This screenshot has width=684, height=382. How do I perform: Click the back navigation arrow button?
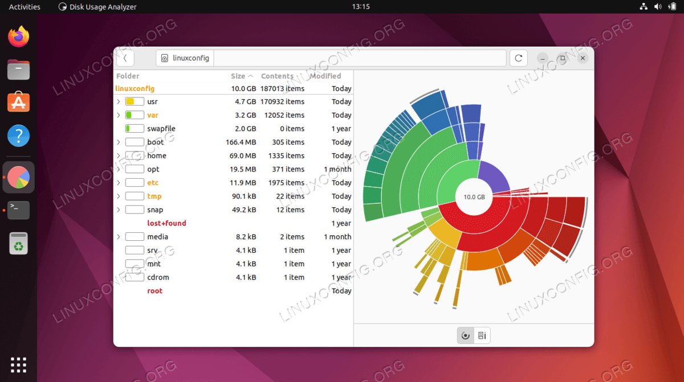click(x=125, y=58)
